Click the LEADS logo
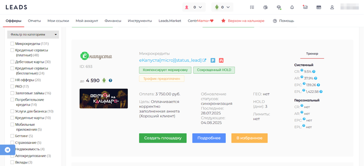The height and width of the screenshot is (166, 364). click(x=16, y=7)
